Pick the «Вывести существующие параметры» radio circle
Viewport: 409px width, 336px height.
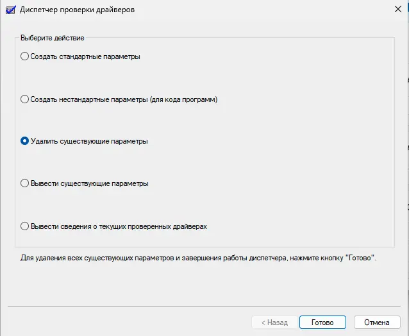(24, 183)
